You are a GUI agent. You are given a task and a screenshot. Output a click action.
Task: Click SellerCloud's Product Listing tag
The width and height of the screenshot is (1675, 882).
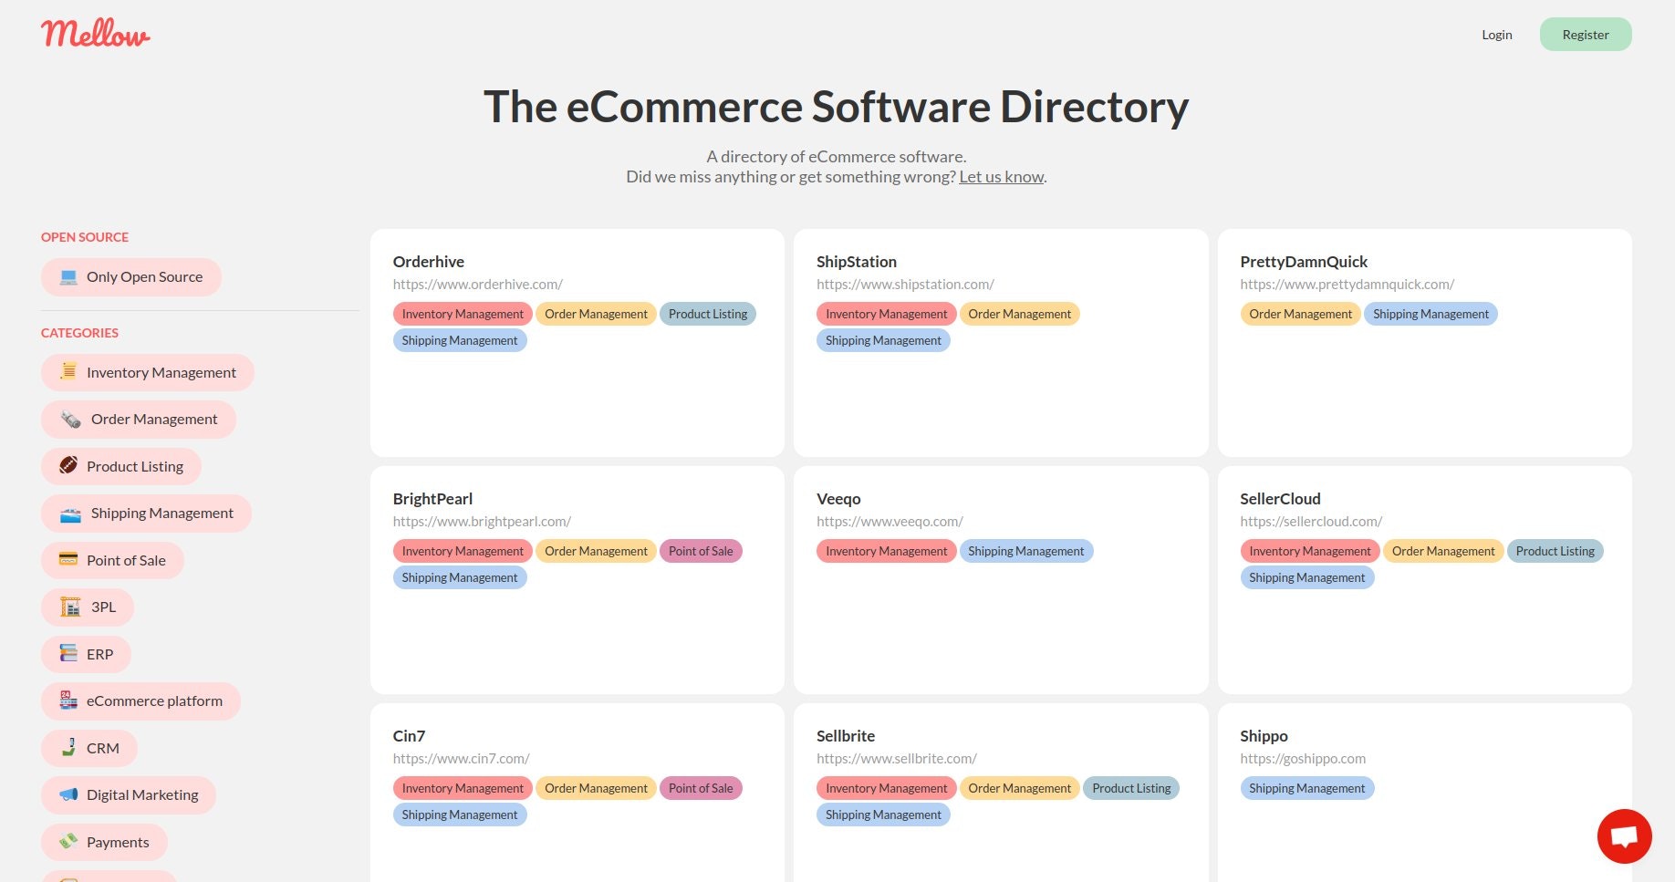(1555, 551)
